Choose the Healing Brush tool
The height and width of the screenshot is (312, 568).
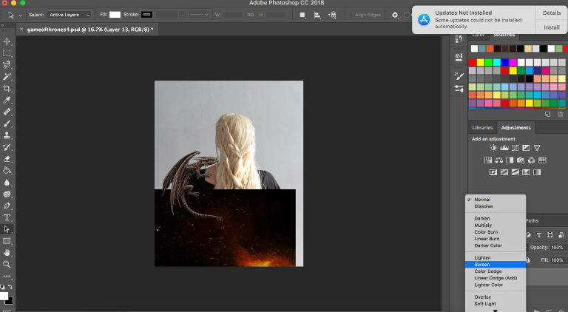coord(7,112)
